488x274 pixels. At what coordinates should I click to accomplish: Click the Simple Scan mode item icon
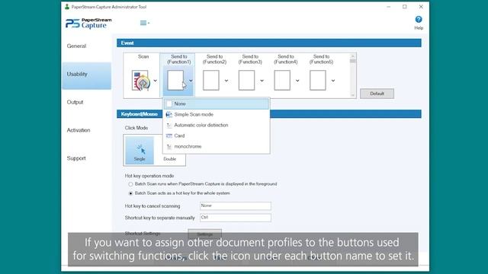point(169,115)
